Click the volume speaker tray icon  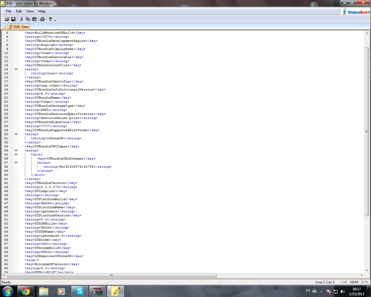[x=343, y=291]
